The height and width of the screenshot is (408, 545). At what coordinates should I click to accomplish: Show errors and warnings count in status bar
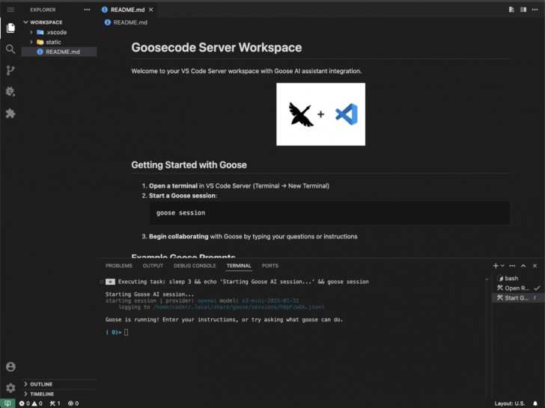[x=31, y=404]
